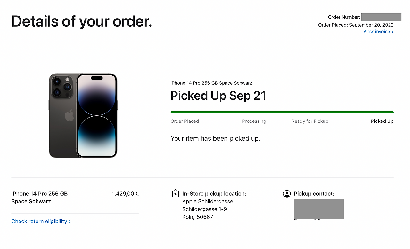Click the Details of your order heading

point(82,21)
